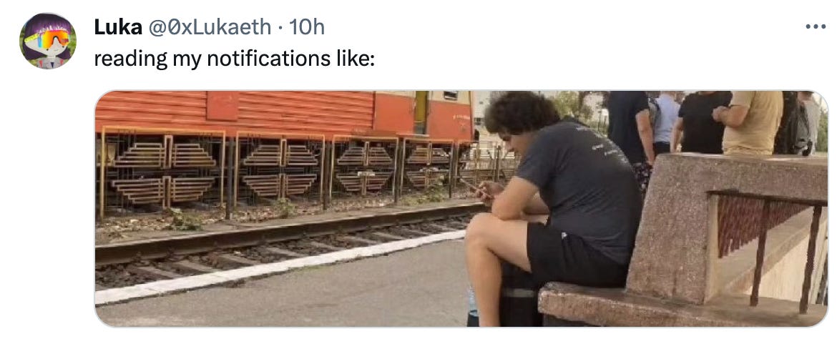Click tweet text "reading my notifications like:"
Image resolution: width=837 pixels, height=339 pixels.
(235, 58)
